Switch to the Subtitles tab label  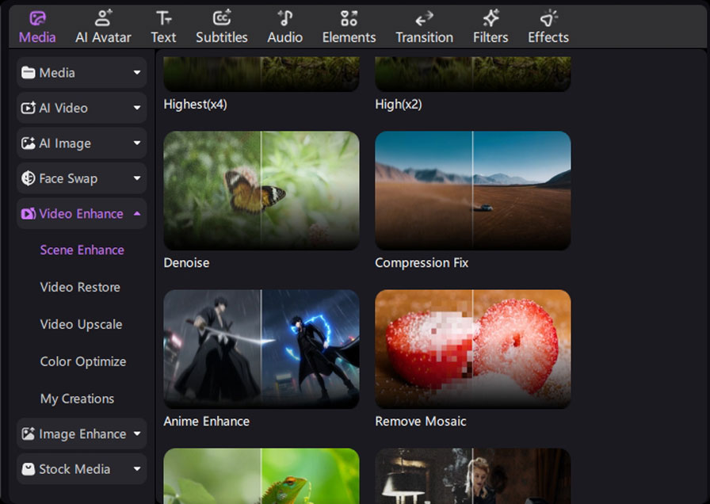[x=222, y=37]
